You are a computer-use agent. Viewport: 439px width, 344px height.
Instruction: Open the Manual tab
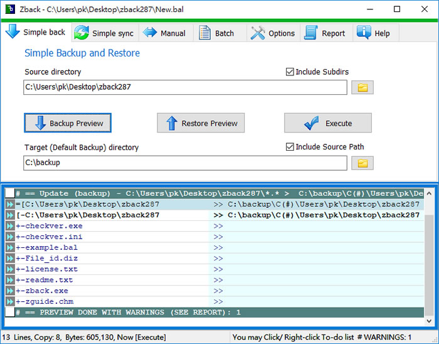(166, 33)
